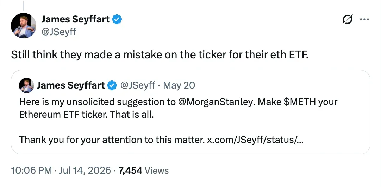The image size is (381, 187).
Task: Click the 'Ethereum ETF ticker. That is all.' line
Action: (x=87, y=115)
